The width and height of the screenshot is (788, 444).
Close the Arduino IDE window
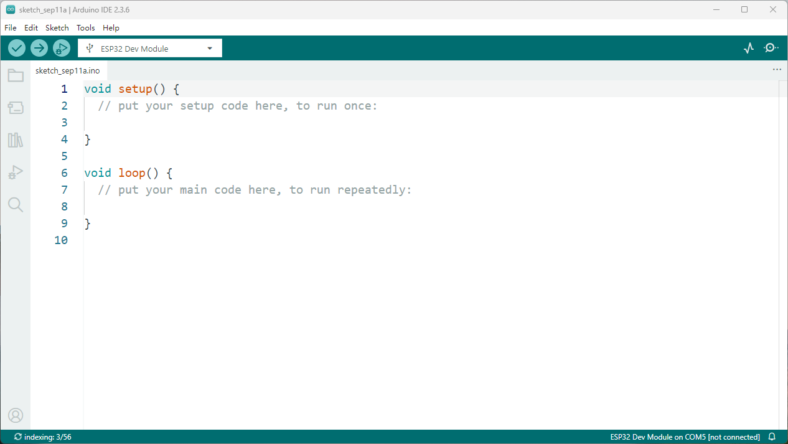pyautogui.click(x=773, y=10)
